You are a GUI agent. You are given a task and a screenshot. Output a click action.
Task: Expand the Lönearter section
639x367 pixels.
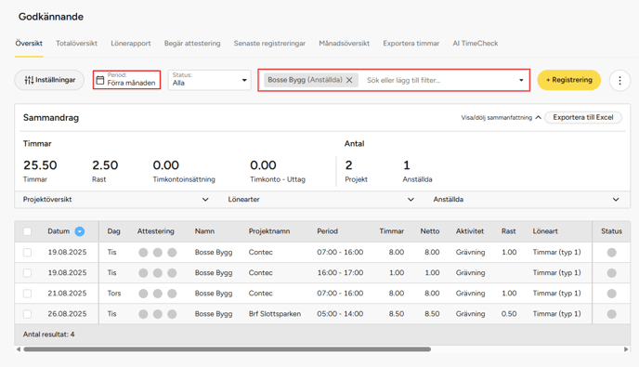point(321,200)
